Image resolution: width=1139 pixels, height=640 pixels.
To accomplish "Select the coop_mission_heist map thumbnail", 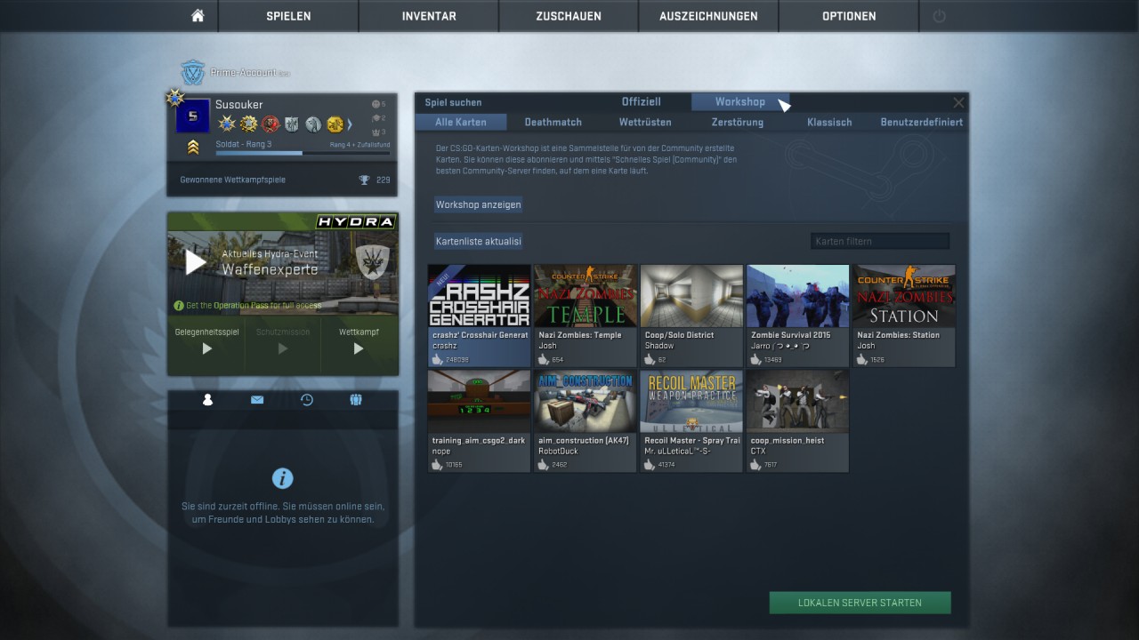I will (x=797, y=402).
